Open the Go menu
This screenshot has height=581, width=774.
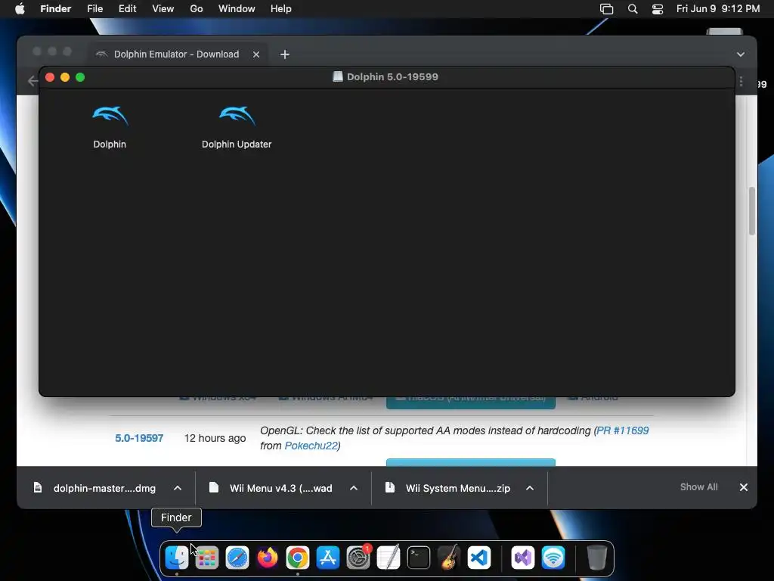pos(197,9)
